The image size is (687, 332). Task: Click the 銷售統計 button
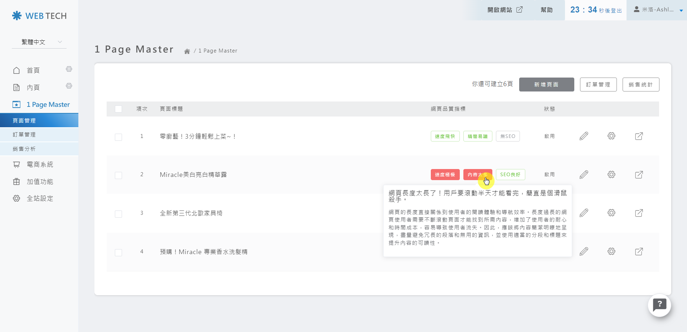click(640, 85)
